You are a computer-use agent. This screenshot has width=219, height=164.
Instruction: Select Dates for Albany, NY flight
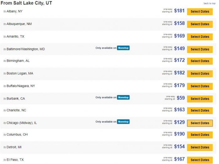coord(200,12)
